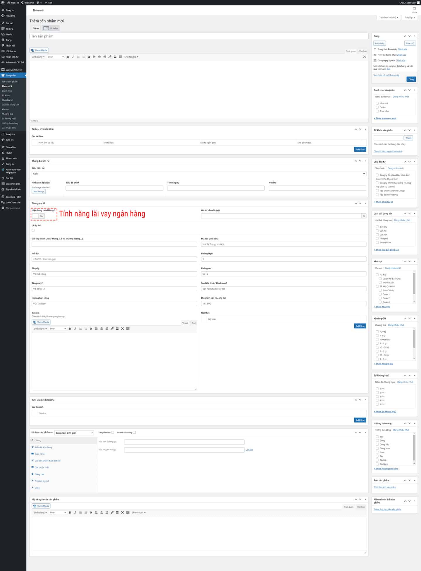Click Italic in the Bản đồ editor toolbar

tap(75, 329)
